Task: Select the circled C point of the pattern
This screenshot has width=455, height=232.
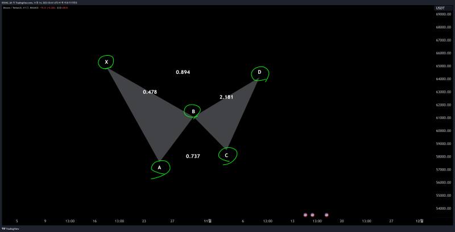Action: 227,155
